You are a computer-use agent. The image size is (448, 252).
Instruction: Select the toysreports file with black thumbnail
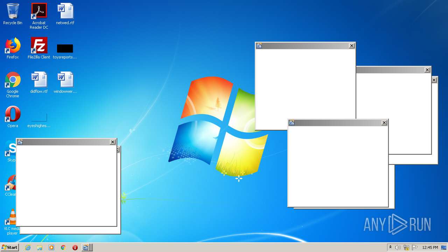pyautogui.click(x=65, y=51)
